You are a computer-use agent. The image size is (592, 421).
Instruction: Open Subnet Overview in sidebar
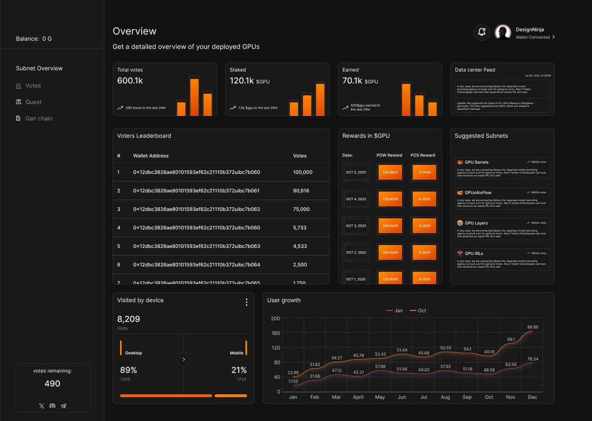tap(39, 68)
